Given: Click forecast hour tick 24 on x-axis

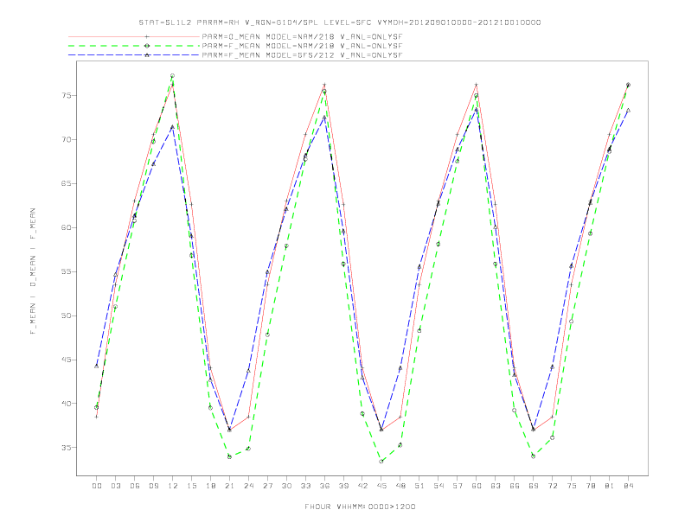Looking at the screenshot, I should pos(248,486).
